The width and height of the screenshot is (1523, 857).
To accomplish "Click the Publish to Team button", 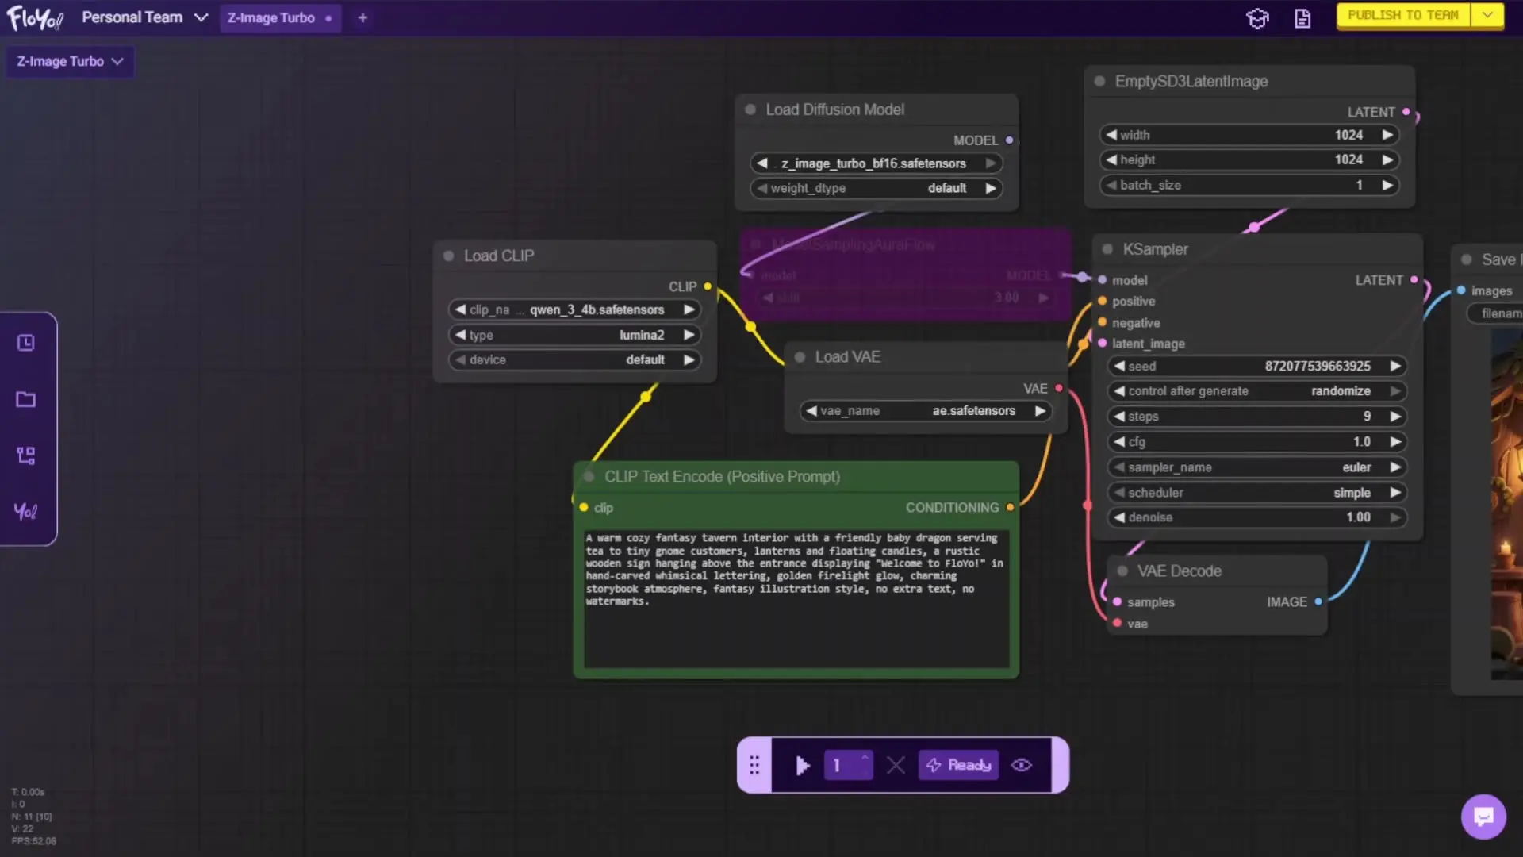I will point(1403,15).
